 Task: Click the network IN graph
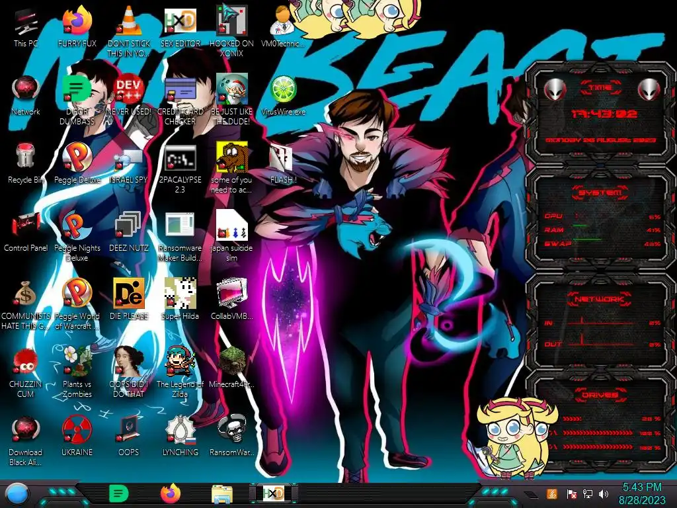[x=601, y=321]
